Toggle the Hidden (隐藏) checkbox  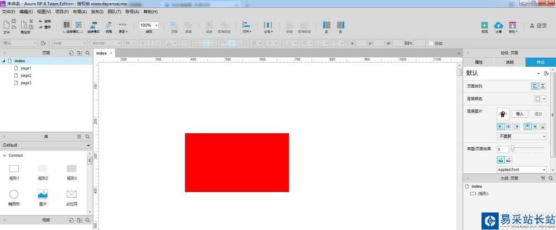tap(431, 43)
